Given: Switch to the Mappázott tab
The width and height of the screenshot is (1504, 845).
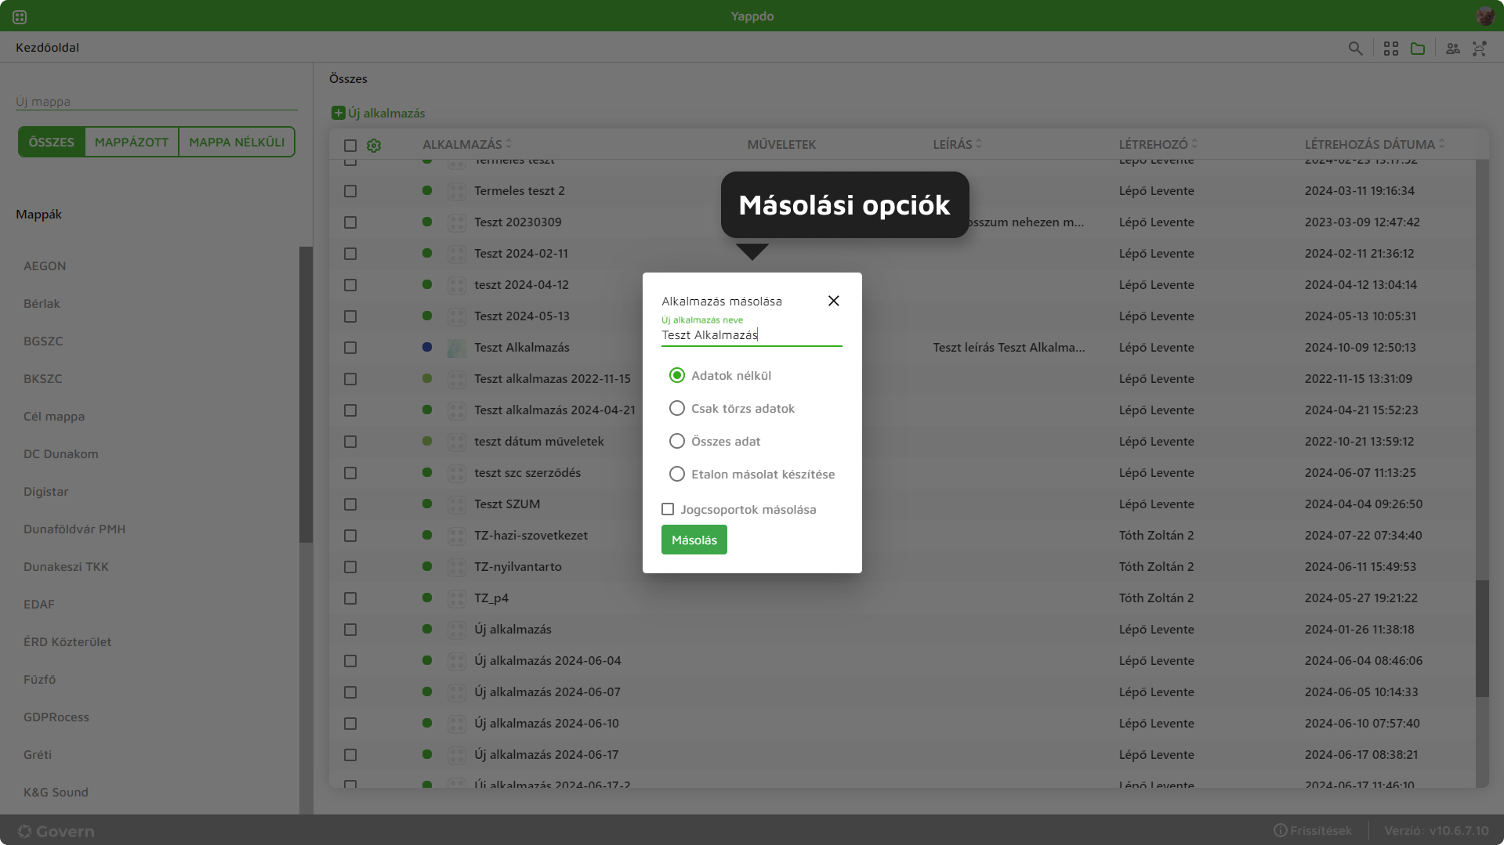Looking at the screenshot, I should tap(132, 142).
